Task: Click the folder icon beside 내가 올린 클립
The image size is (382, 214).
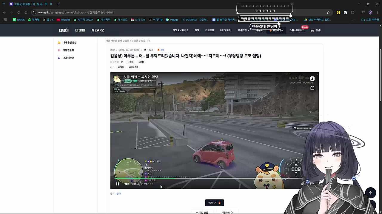Action: (x=59, y=43)
